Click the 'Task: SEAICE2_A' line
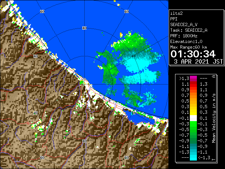 coord(189,30)
